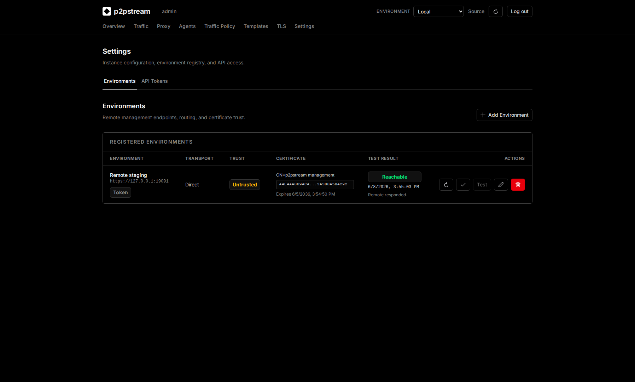Click the TRANSPORT column header
635x382 pixels.
pyautogui.click(x=199, y=158)
